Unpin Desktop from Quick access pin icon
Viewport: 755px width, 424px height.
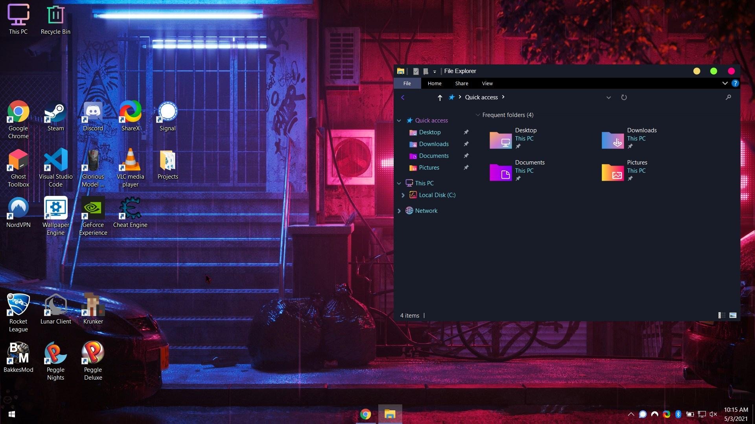(x=466, y=132)
